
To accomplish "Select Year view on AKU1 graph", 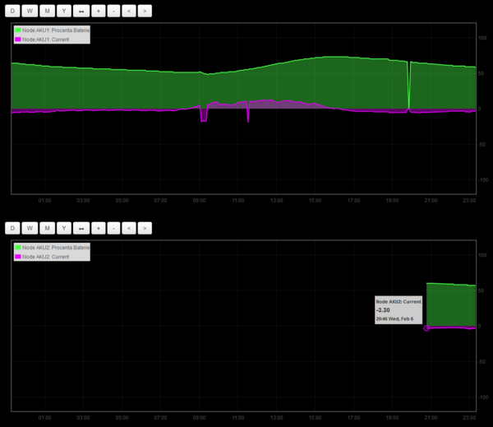I will 64,11.
